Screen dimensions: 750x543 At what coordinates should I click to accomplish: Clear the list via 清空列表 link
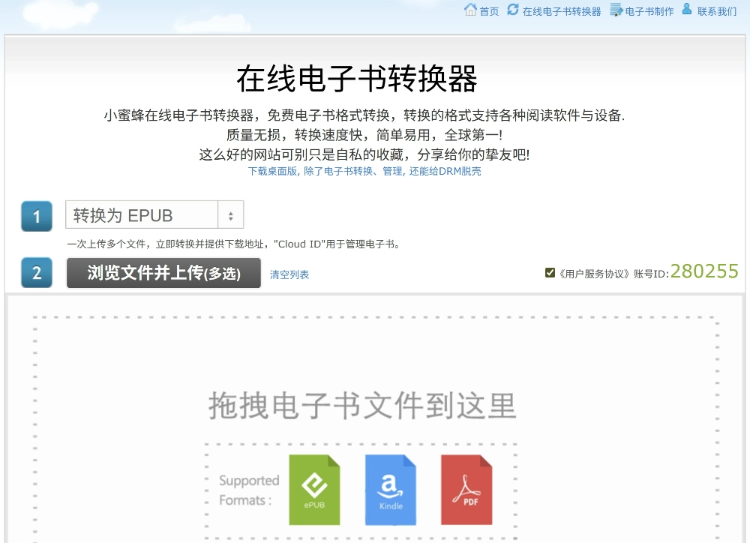[289, 274]
